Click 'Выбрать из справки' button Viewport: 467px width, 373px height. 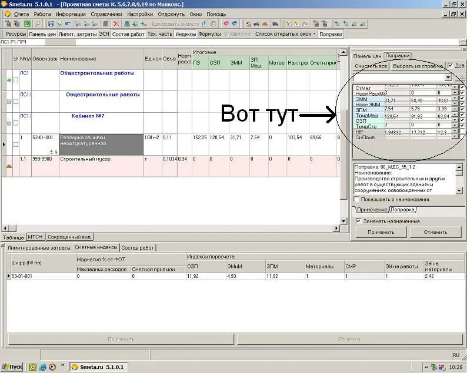[x=418, y=66]
